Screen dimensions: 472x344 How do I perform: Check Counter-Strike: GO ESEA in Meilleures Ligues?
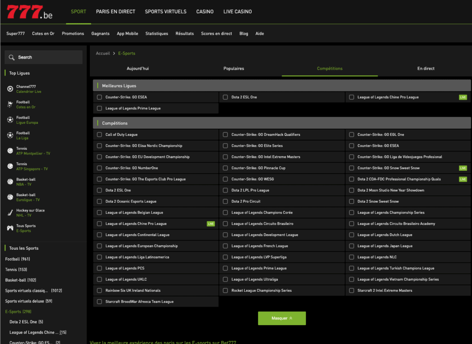100,97
